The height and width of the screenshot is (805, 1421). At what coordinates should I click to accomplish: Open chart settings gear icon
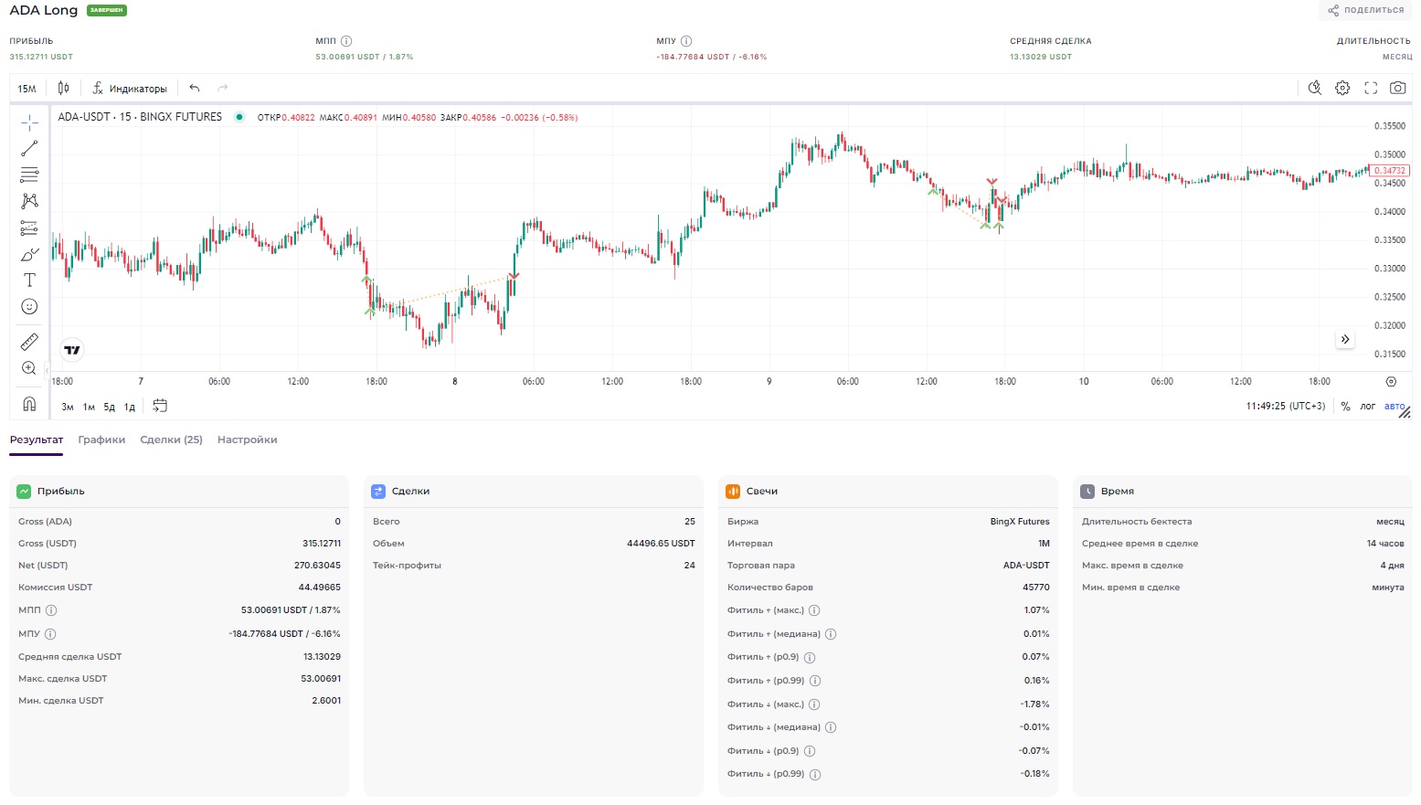[1342, 89]
